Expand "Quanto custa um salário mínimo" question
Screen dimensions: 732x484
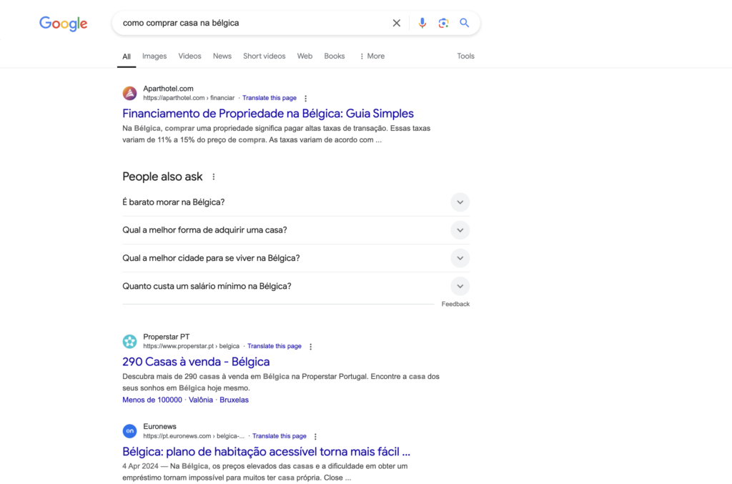point(296,286)
